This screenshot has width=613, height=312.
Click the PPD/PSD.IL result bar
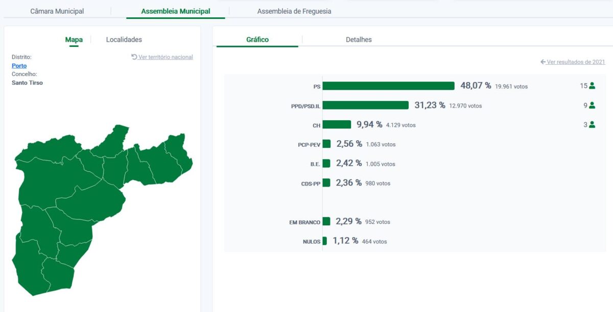point(365,106)
